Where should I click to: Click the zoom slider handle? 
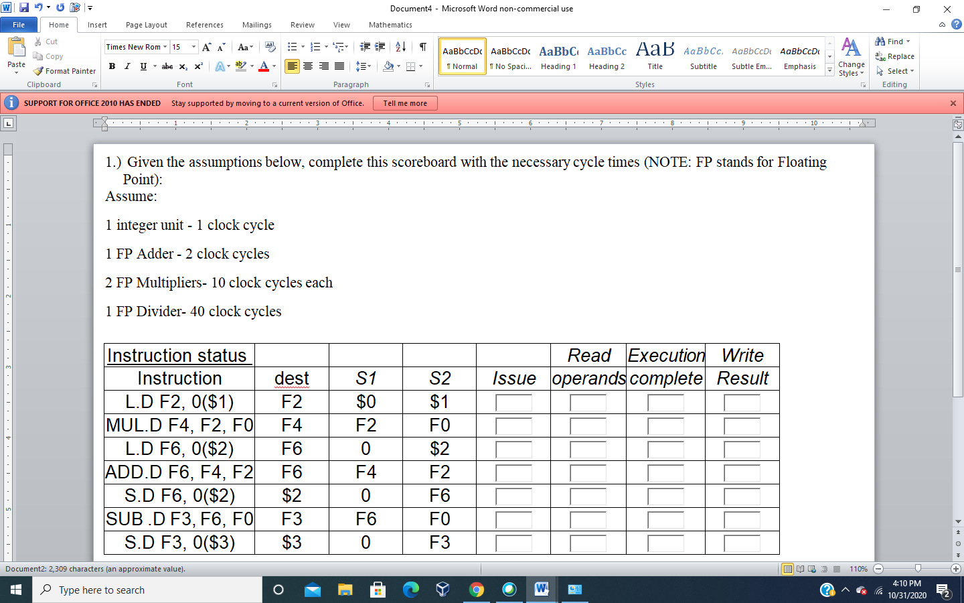(x=918, y=569)
